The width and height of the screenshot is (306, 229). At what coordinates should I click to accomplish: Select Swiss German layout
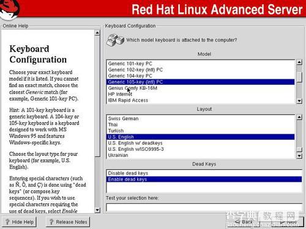[x=200, y=118]
